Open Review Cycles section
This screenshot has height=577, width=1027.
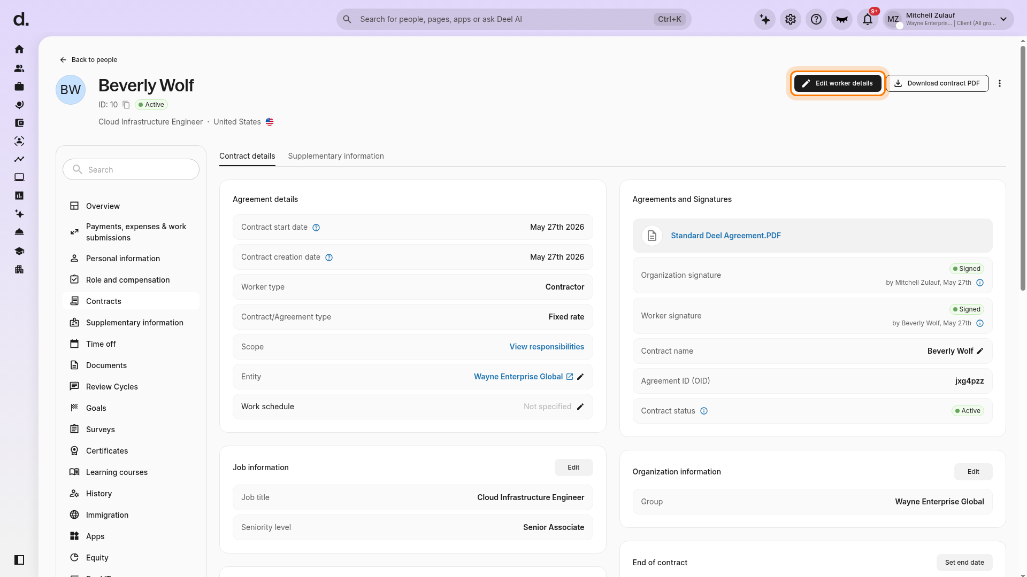click(x=131, y=387)
